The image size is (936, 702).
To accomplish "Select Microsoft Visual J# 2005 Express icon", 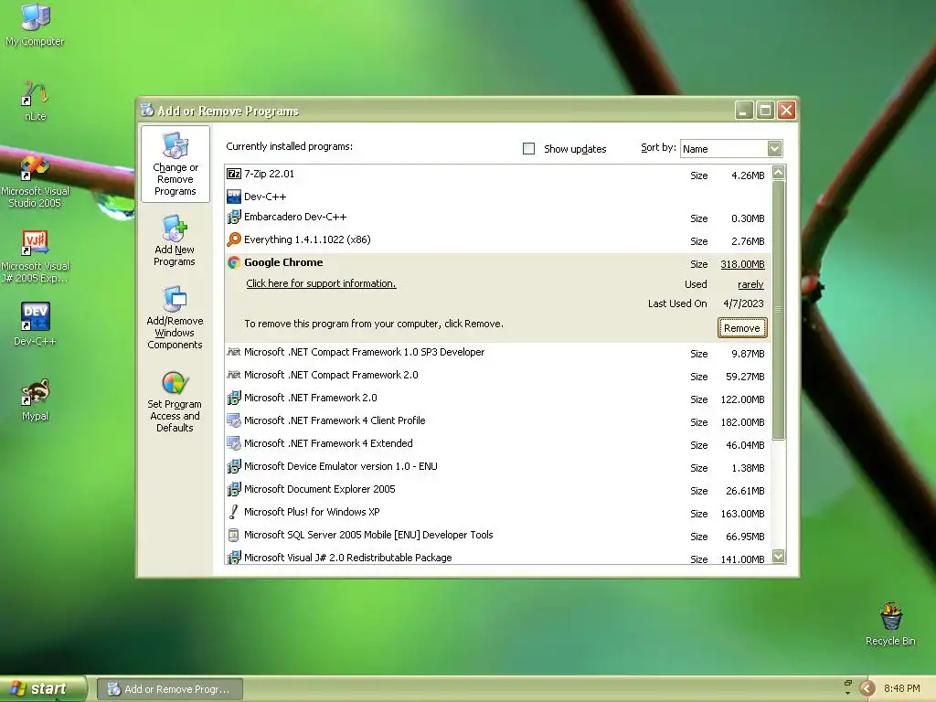I will 35,256.
